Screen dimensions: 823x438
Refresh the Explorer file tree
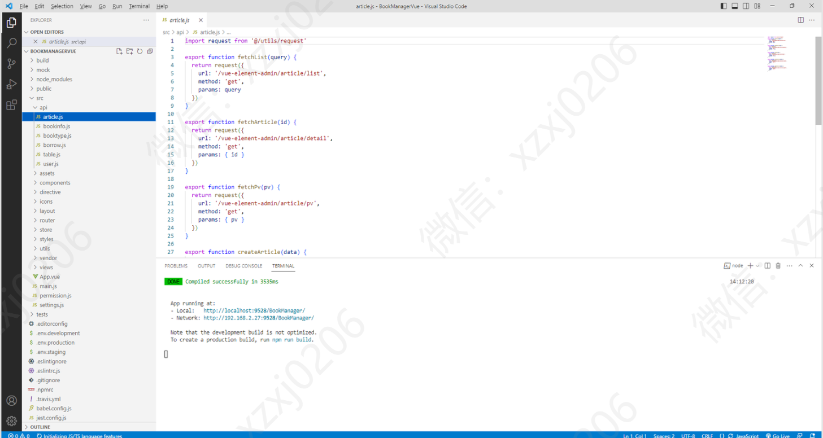click(140, 51)
